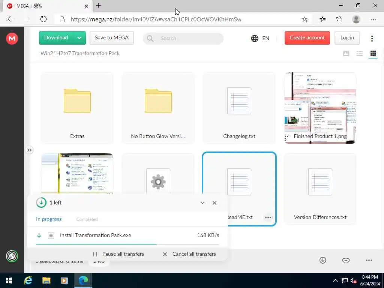Open Internet Explorer from taskbar
Image resolution: width=384 pixels, height=288 pixels.
(28, 280)
